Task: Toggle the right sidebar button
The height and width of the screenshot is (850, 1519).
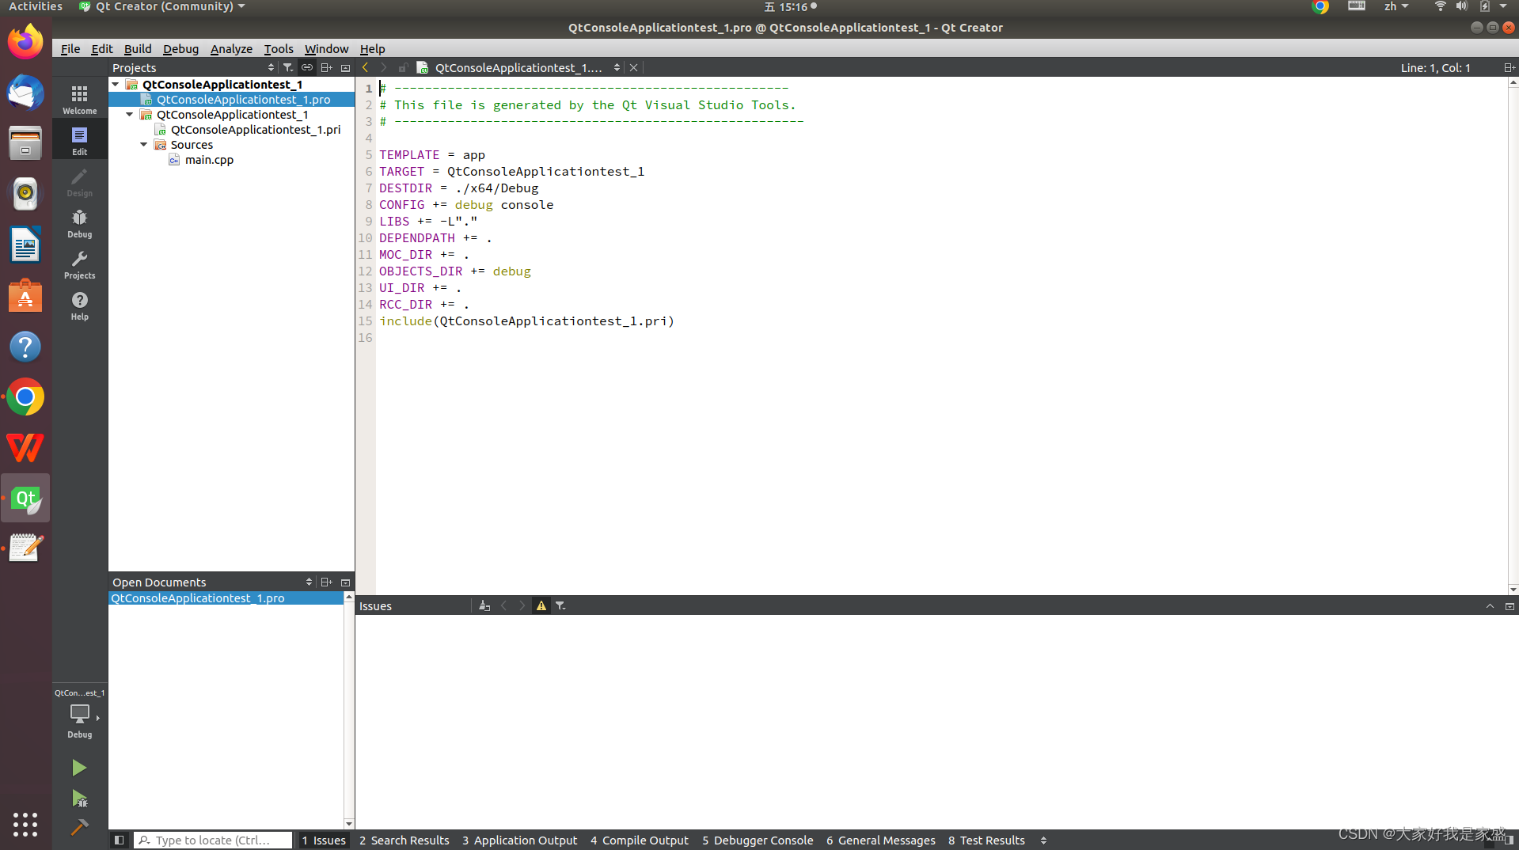Action: 1509,841
